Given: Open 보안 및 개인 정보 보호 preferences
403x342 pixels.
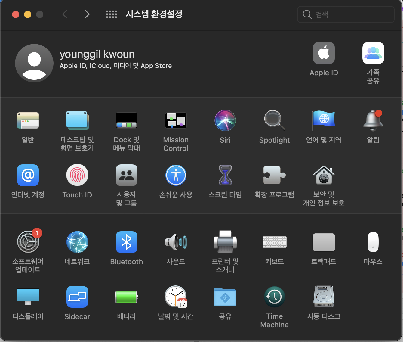Looking at the screenshot, I should [324, 175].
